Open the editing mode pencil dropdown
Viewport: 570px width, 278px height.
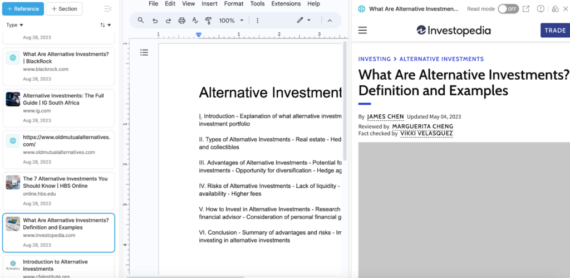pyautogui.click(x=303, y=21)
